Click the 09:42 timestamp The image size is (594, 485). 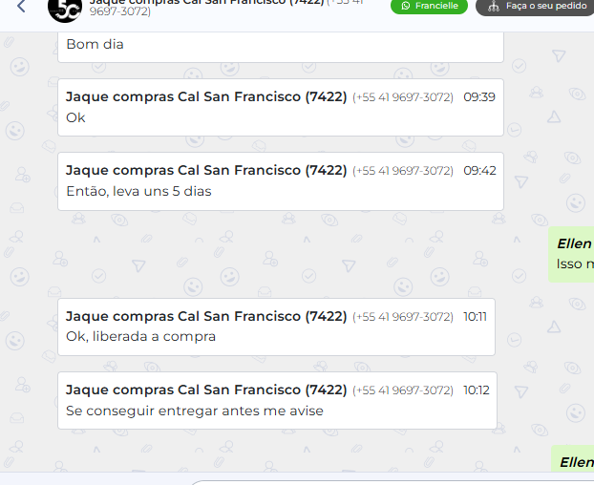(479, 171)
